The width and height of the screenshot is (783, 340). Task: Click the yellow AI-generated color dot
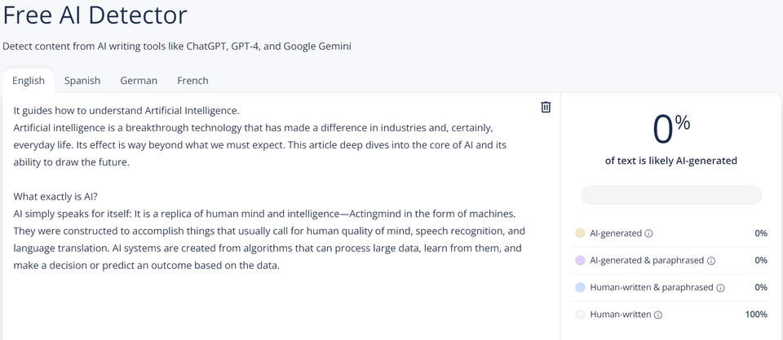point(580,233)
